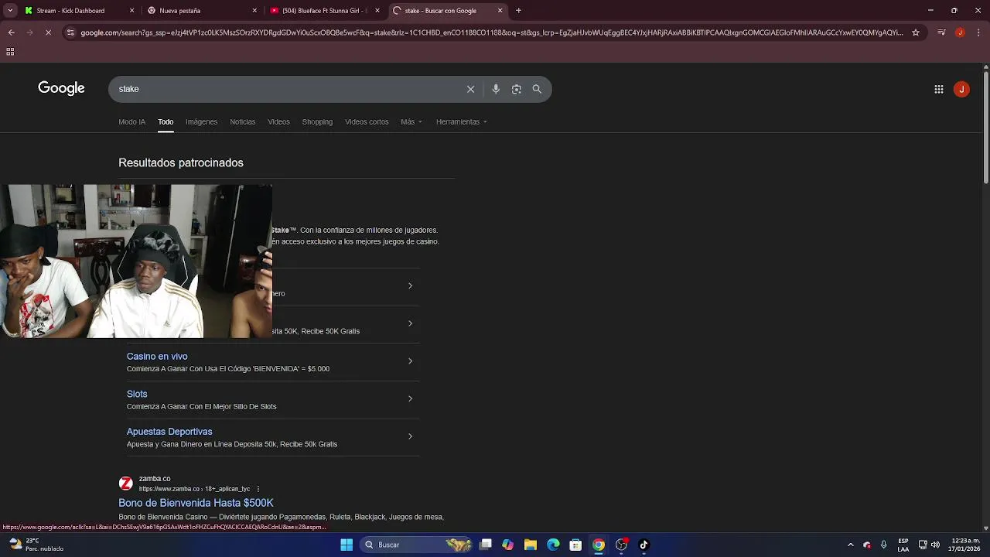Clear the search box with the X icon

(470, 89)
